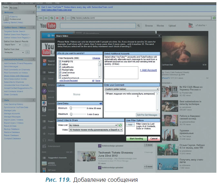
Task: Click the Change recipients link
Action: click(96, 58)
